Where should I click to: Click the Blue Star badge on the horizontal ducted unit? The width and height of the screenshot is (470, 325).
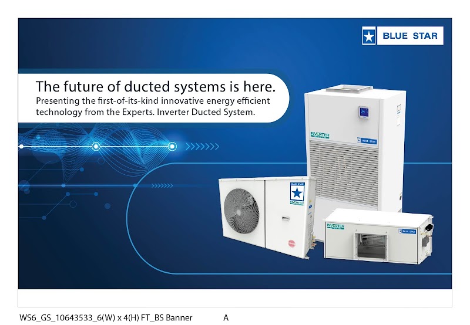coord(407,231)
